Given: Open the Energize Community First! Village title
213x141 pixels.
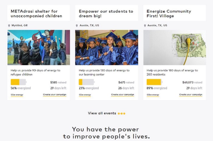Looking at the screenshot, I should (169, 14).
